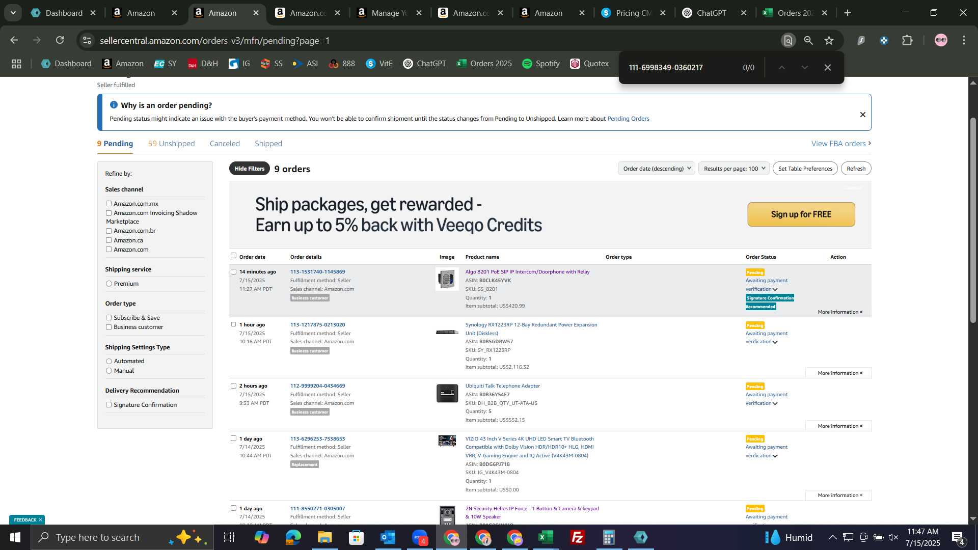The width and height of the screenshot is (978, 550).
Task: Select the Premium shipping service radio
Action: [108, 284]
